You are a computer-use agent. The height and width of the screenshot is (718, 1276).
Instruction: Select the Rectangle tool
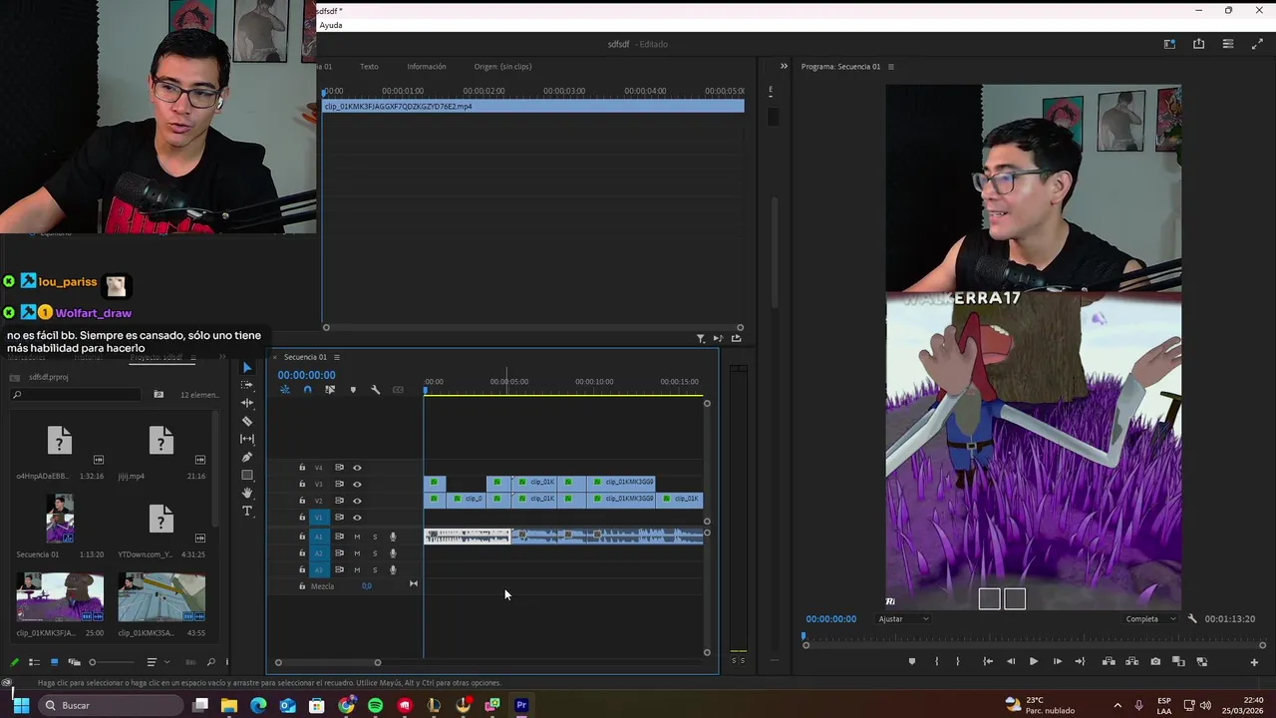coord(247,475)
